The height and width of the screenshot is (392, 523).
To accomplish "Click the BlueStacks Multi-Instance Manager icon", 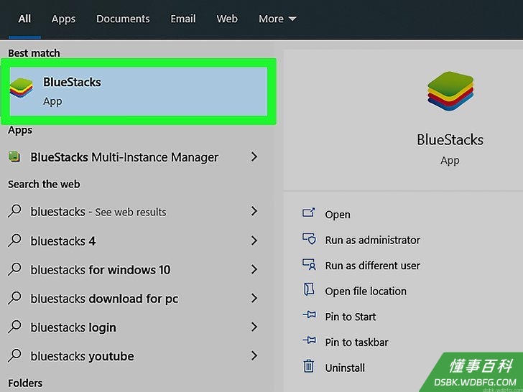I will click(x=14, y=157).
